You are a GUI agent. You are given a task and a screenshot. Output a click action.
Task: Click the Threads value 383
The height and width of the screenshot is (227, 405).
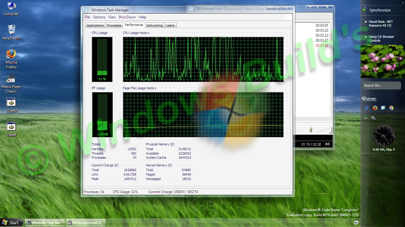134,153
